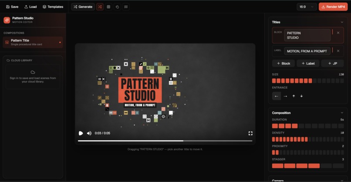
Task: Click the sign in to cloud library text
Action: [x=33, y=80]
